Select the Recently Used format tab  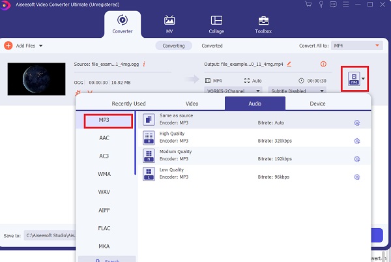point(128,104)
